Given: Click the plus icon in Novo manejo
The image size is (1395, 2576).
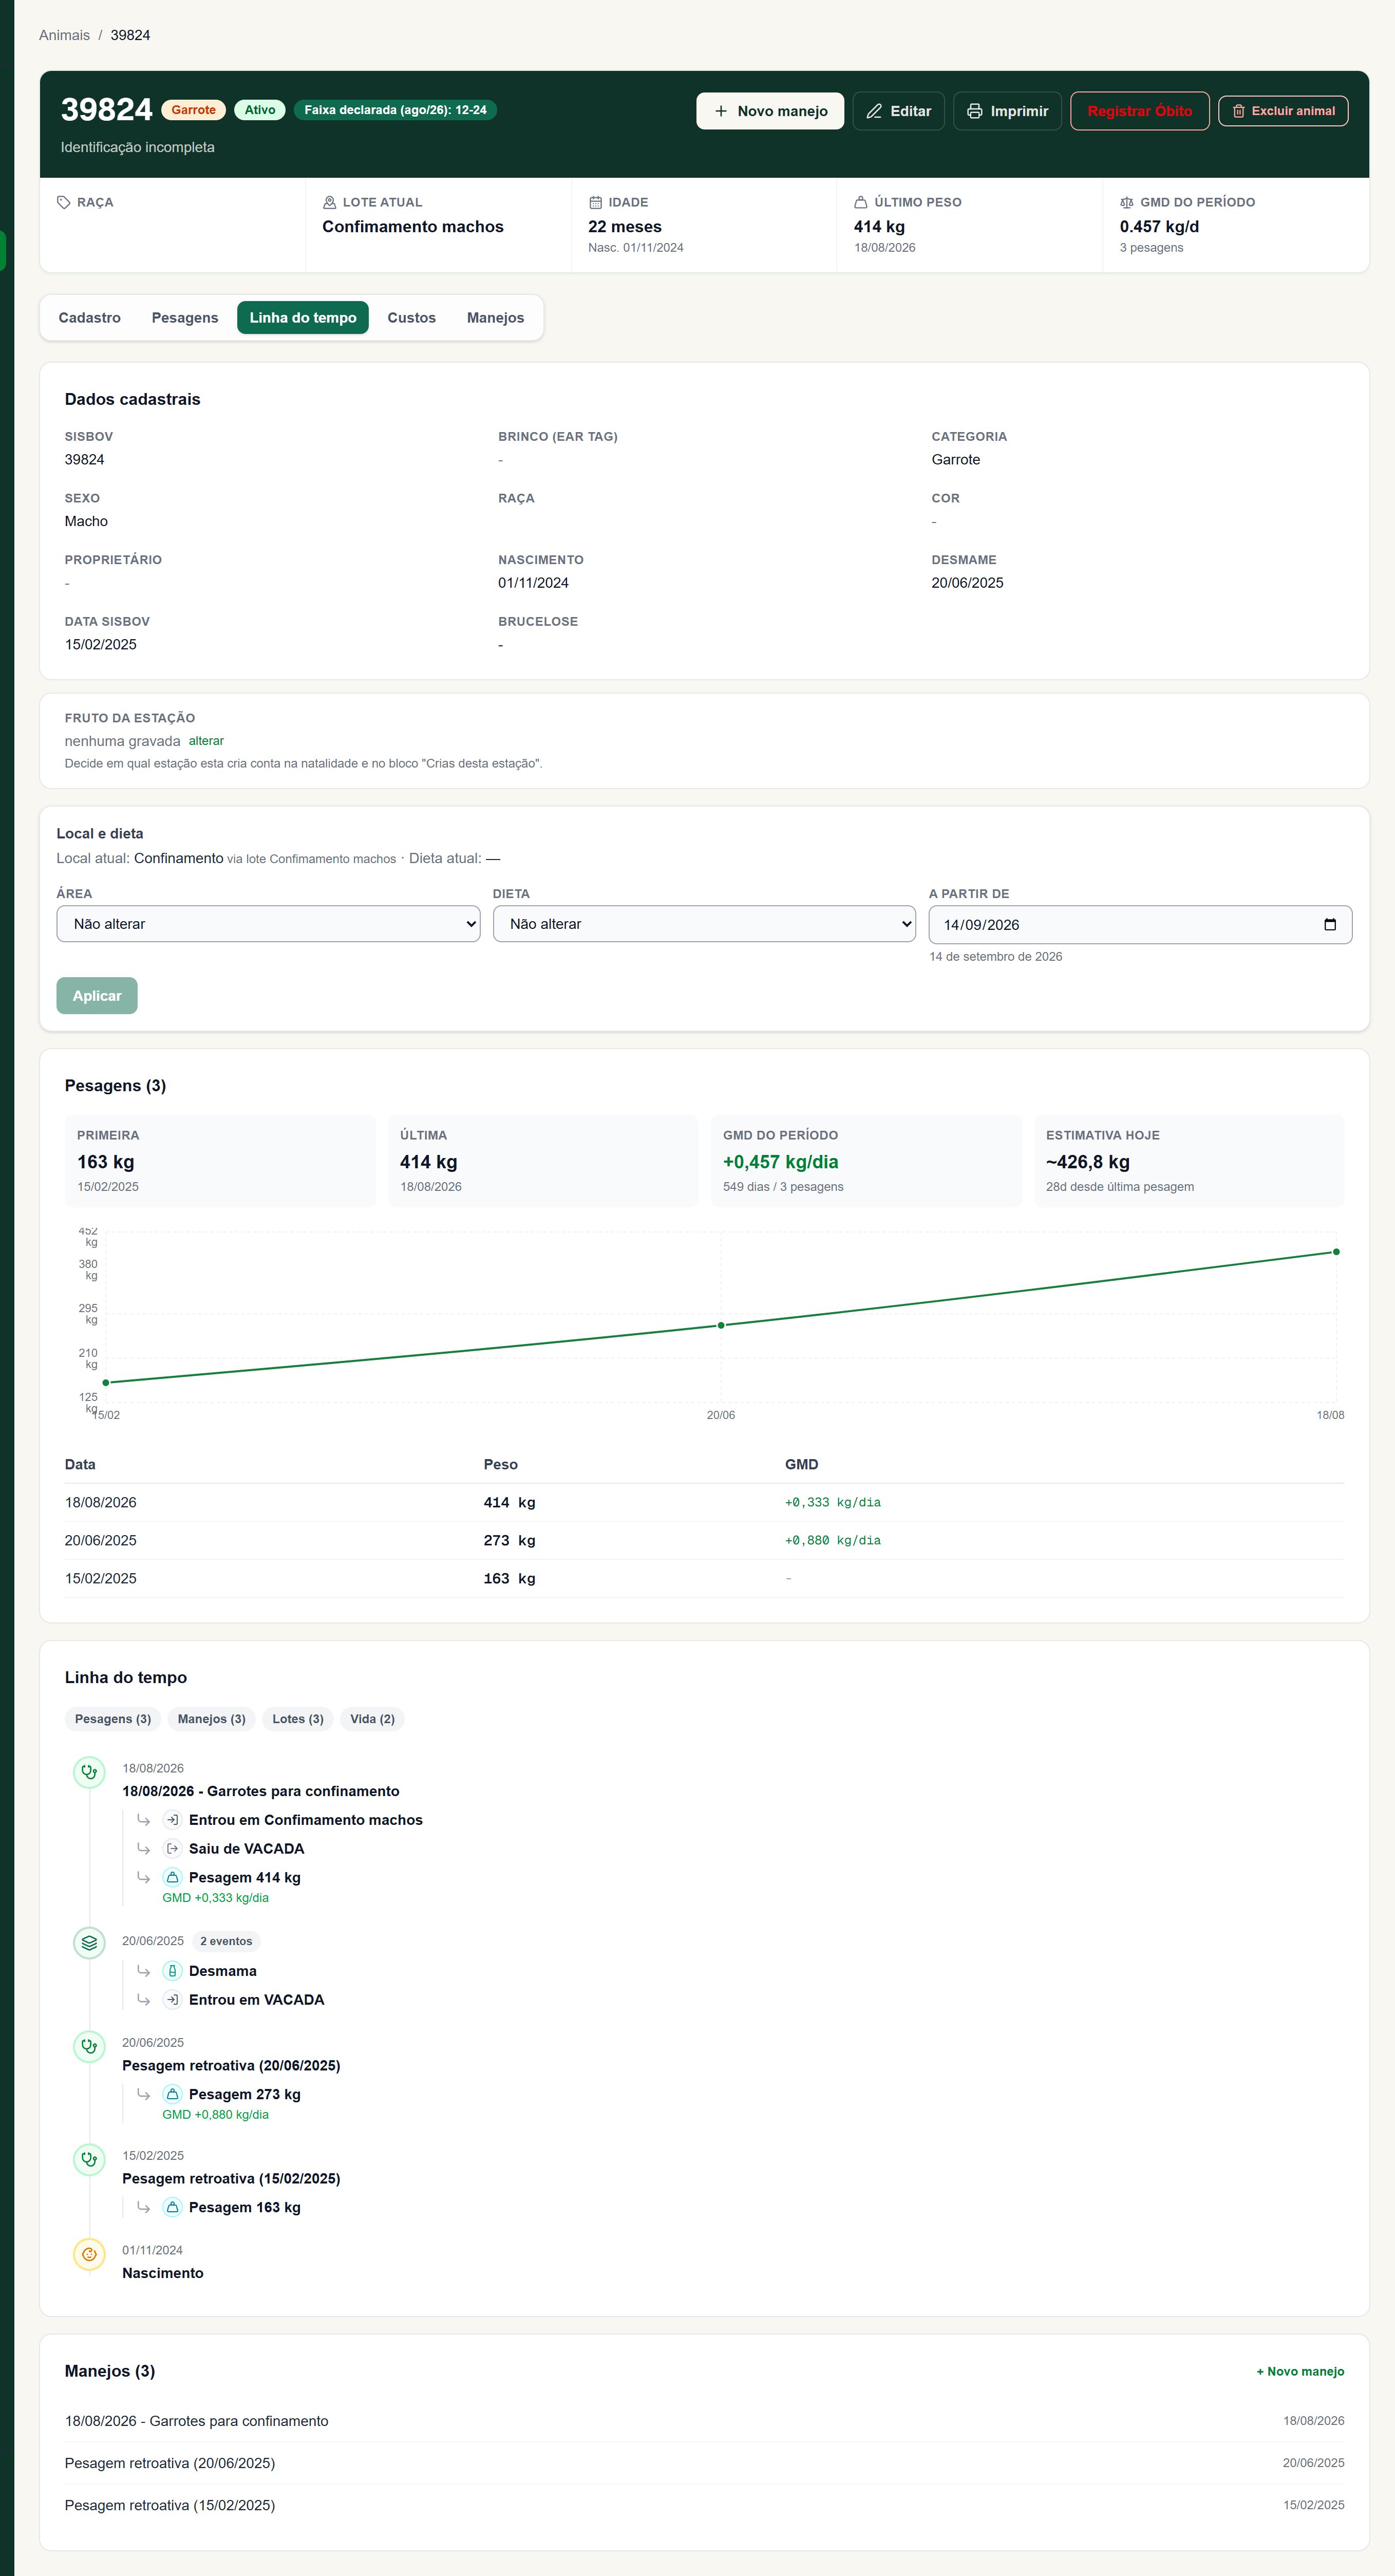Looking at the screenshot, I should coord(720,111).
